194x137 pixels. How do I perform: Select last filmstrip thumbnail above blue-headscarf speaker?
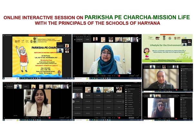coord(134,39)
